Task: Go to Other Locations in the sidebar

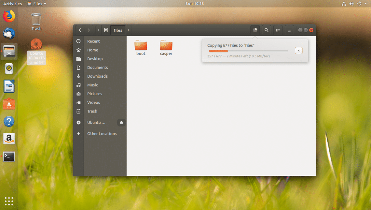Action: click(x=102, y=134)
